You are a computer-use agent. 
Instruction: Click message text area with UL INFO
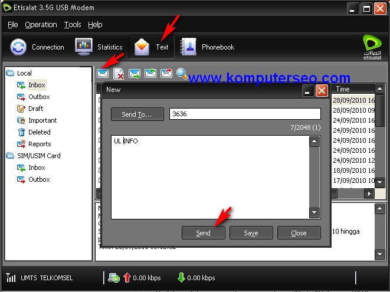click(210, 178)
